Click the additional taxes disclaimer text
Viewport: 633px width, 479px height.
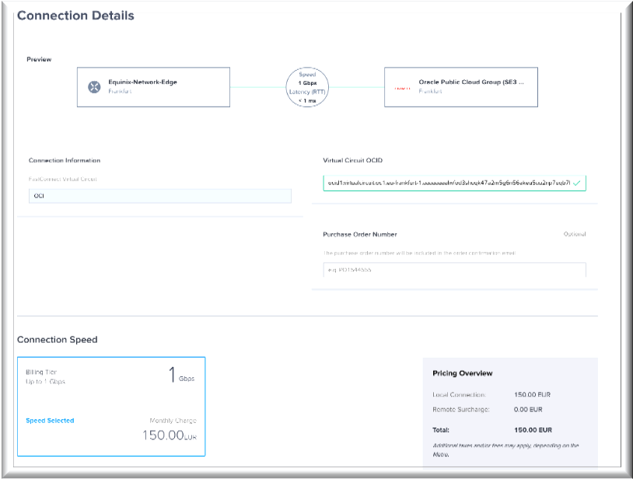(x=505, y=450)
